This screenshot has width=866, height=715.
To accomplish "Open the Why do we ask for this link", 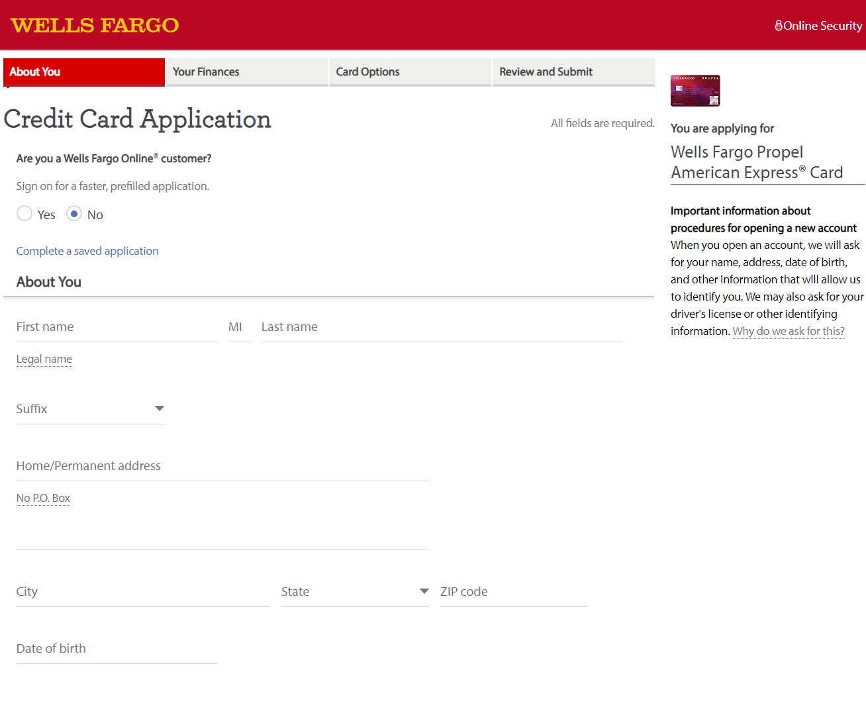I will [x=788, y=332].
